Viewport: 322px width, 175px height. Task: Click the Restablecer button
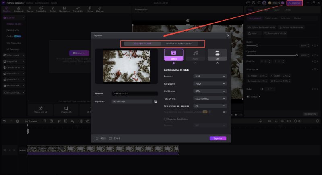coord(310,114)
